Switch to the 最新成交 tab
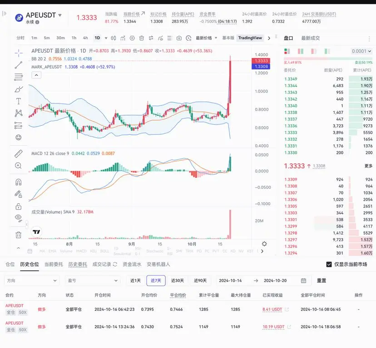The image size is (376, 348). pos(311,38)
